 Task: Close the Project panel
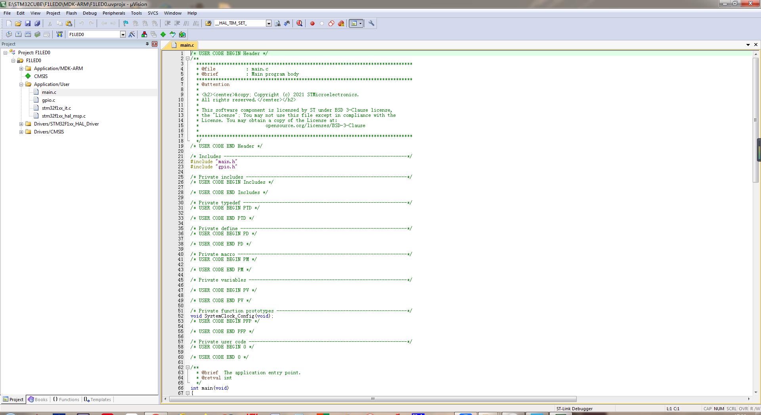tap(155, 44)
